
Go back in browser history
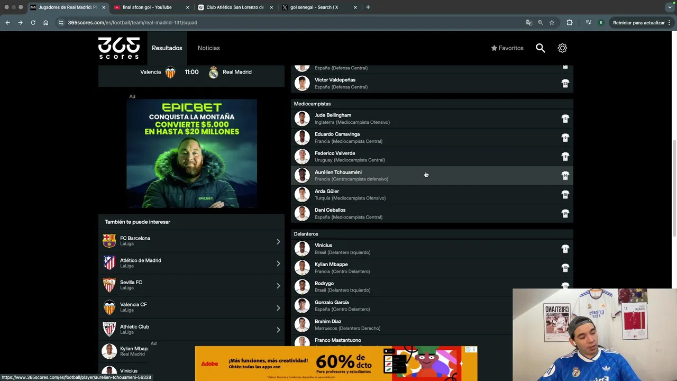pyautogui.click(x=7, y=23)
